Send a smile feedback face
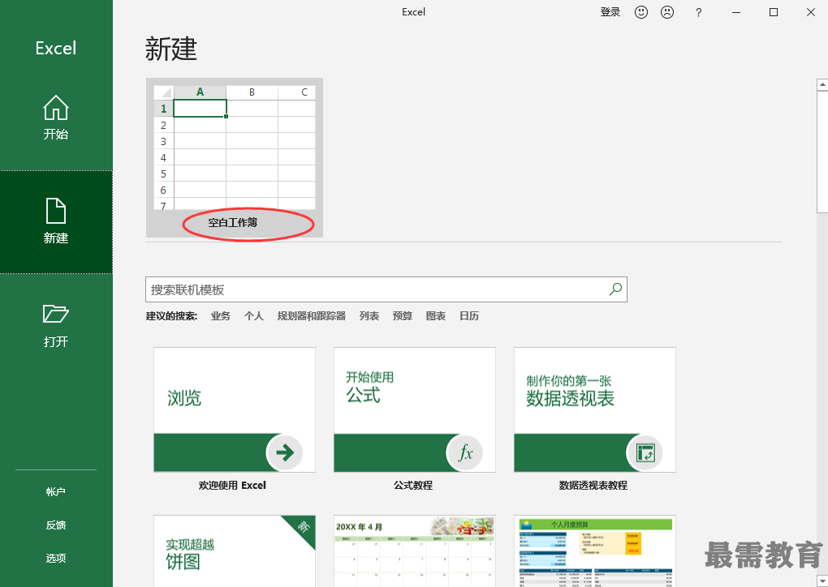Image resolution: width=828 pixels, height=587 pixels. coord(641,11)
